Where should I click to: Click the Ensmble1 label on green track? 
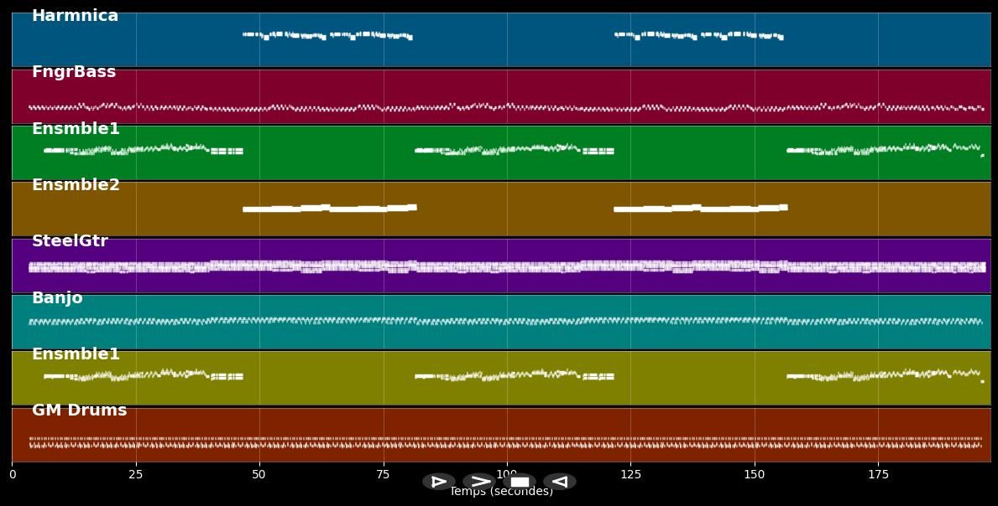tap(76, 129)
